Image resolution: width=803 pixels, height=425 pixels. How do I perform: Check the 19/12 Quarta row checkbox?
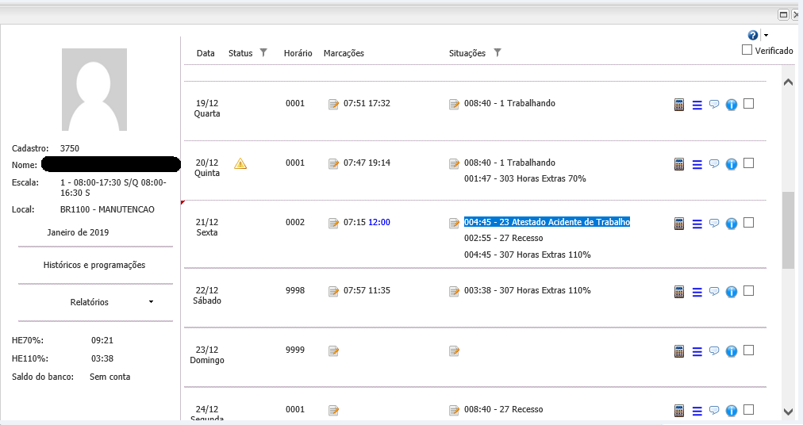click(749, 103)
